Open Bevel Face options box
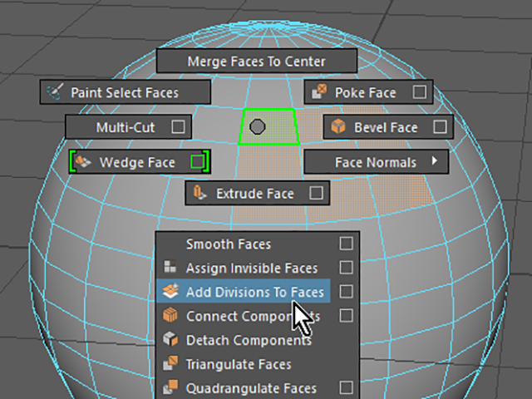 pos(440,127)
